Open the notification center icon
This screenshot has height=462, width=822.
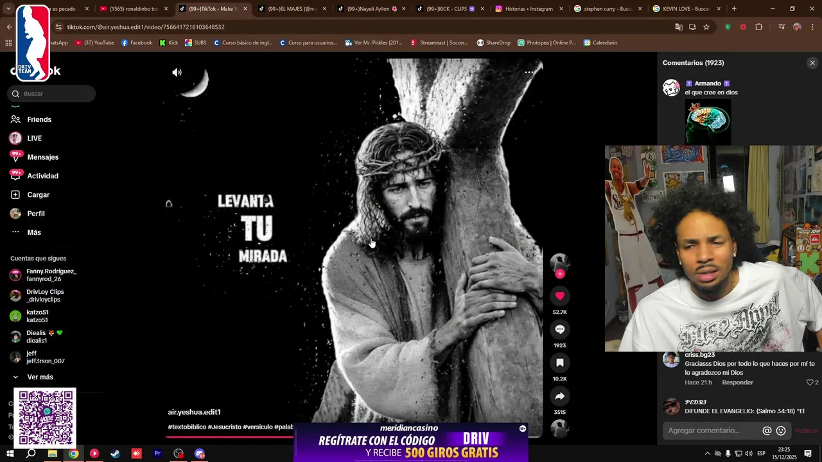(x=808, y=454)
